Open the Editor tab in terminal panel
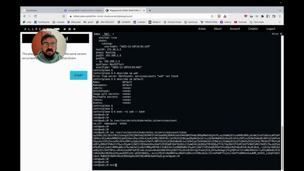304x171 pixels. [97, 34]
